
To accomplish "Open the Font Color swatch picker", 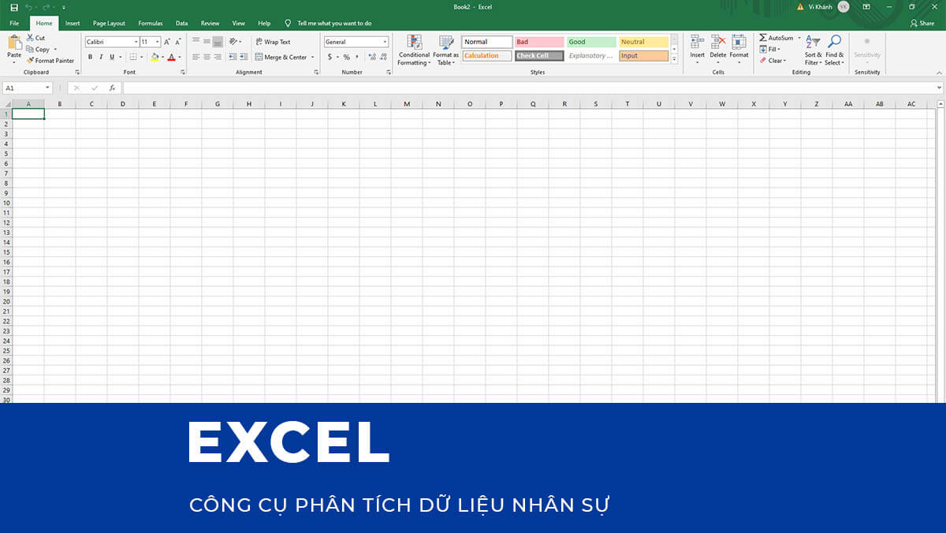I will [172, 57].
